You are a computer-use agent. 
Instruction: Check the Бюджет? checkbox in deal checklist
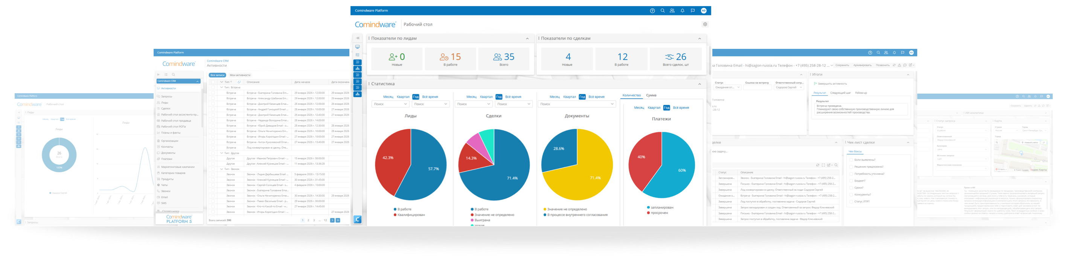pyautogui.click(x=851, y=181)
